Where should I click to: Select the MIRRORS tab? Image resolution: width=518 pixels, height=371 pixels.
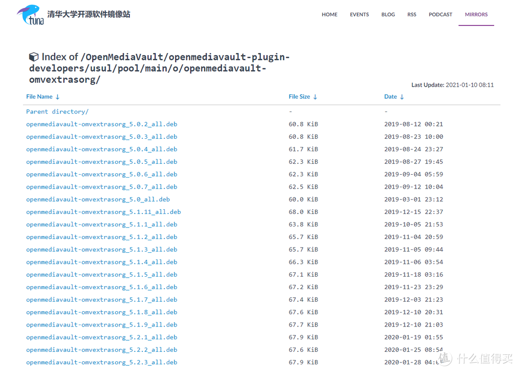coord(476,14)
